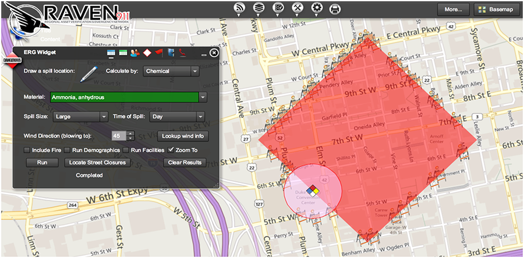
Task: Expand the Material dropdown arrow
Action: tap(203, 98)
